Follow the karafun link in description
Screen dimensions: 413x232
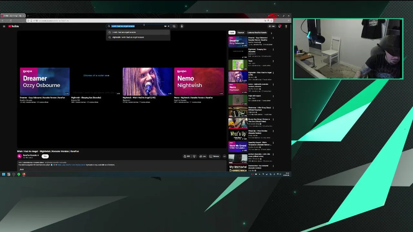(71, 165)
